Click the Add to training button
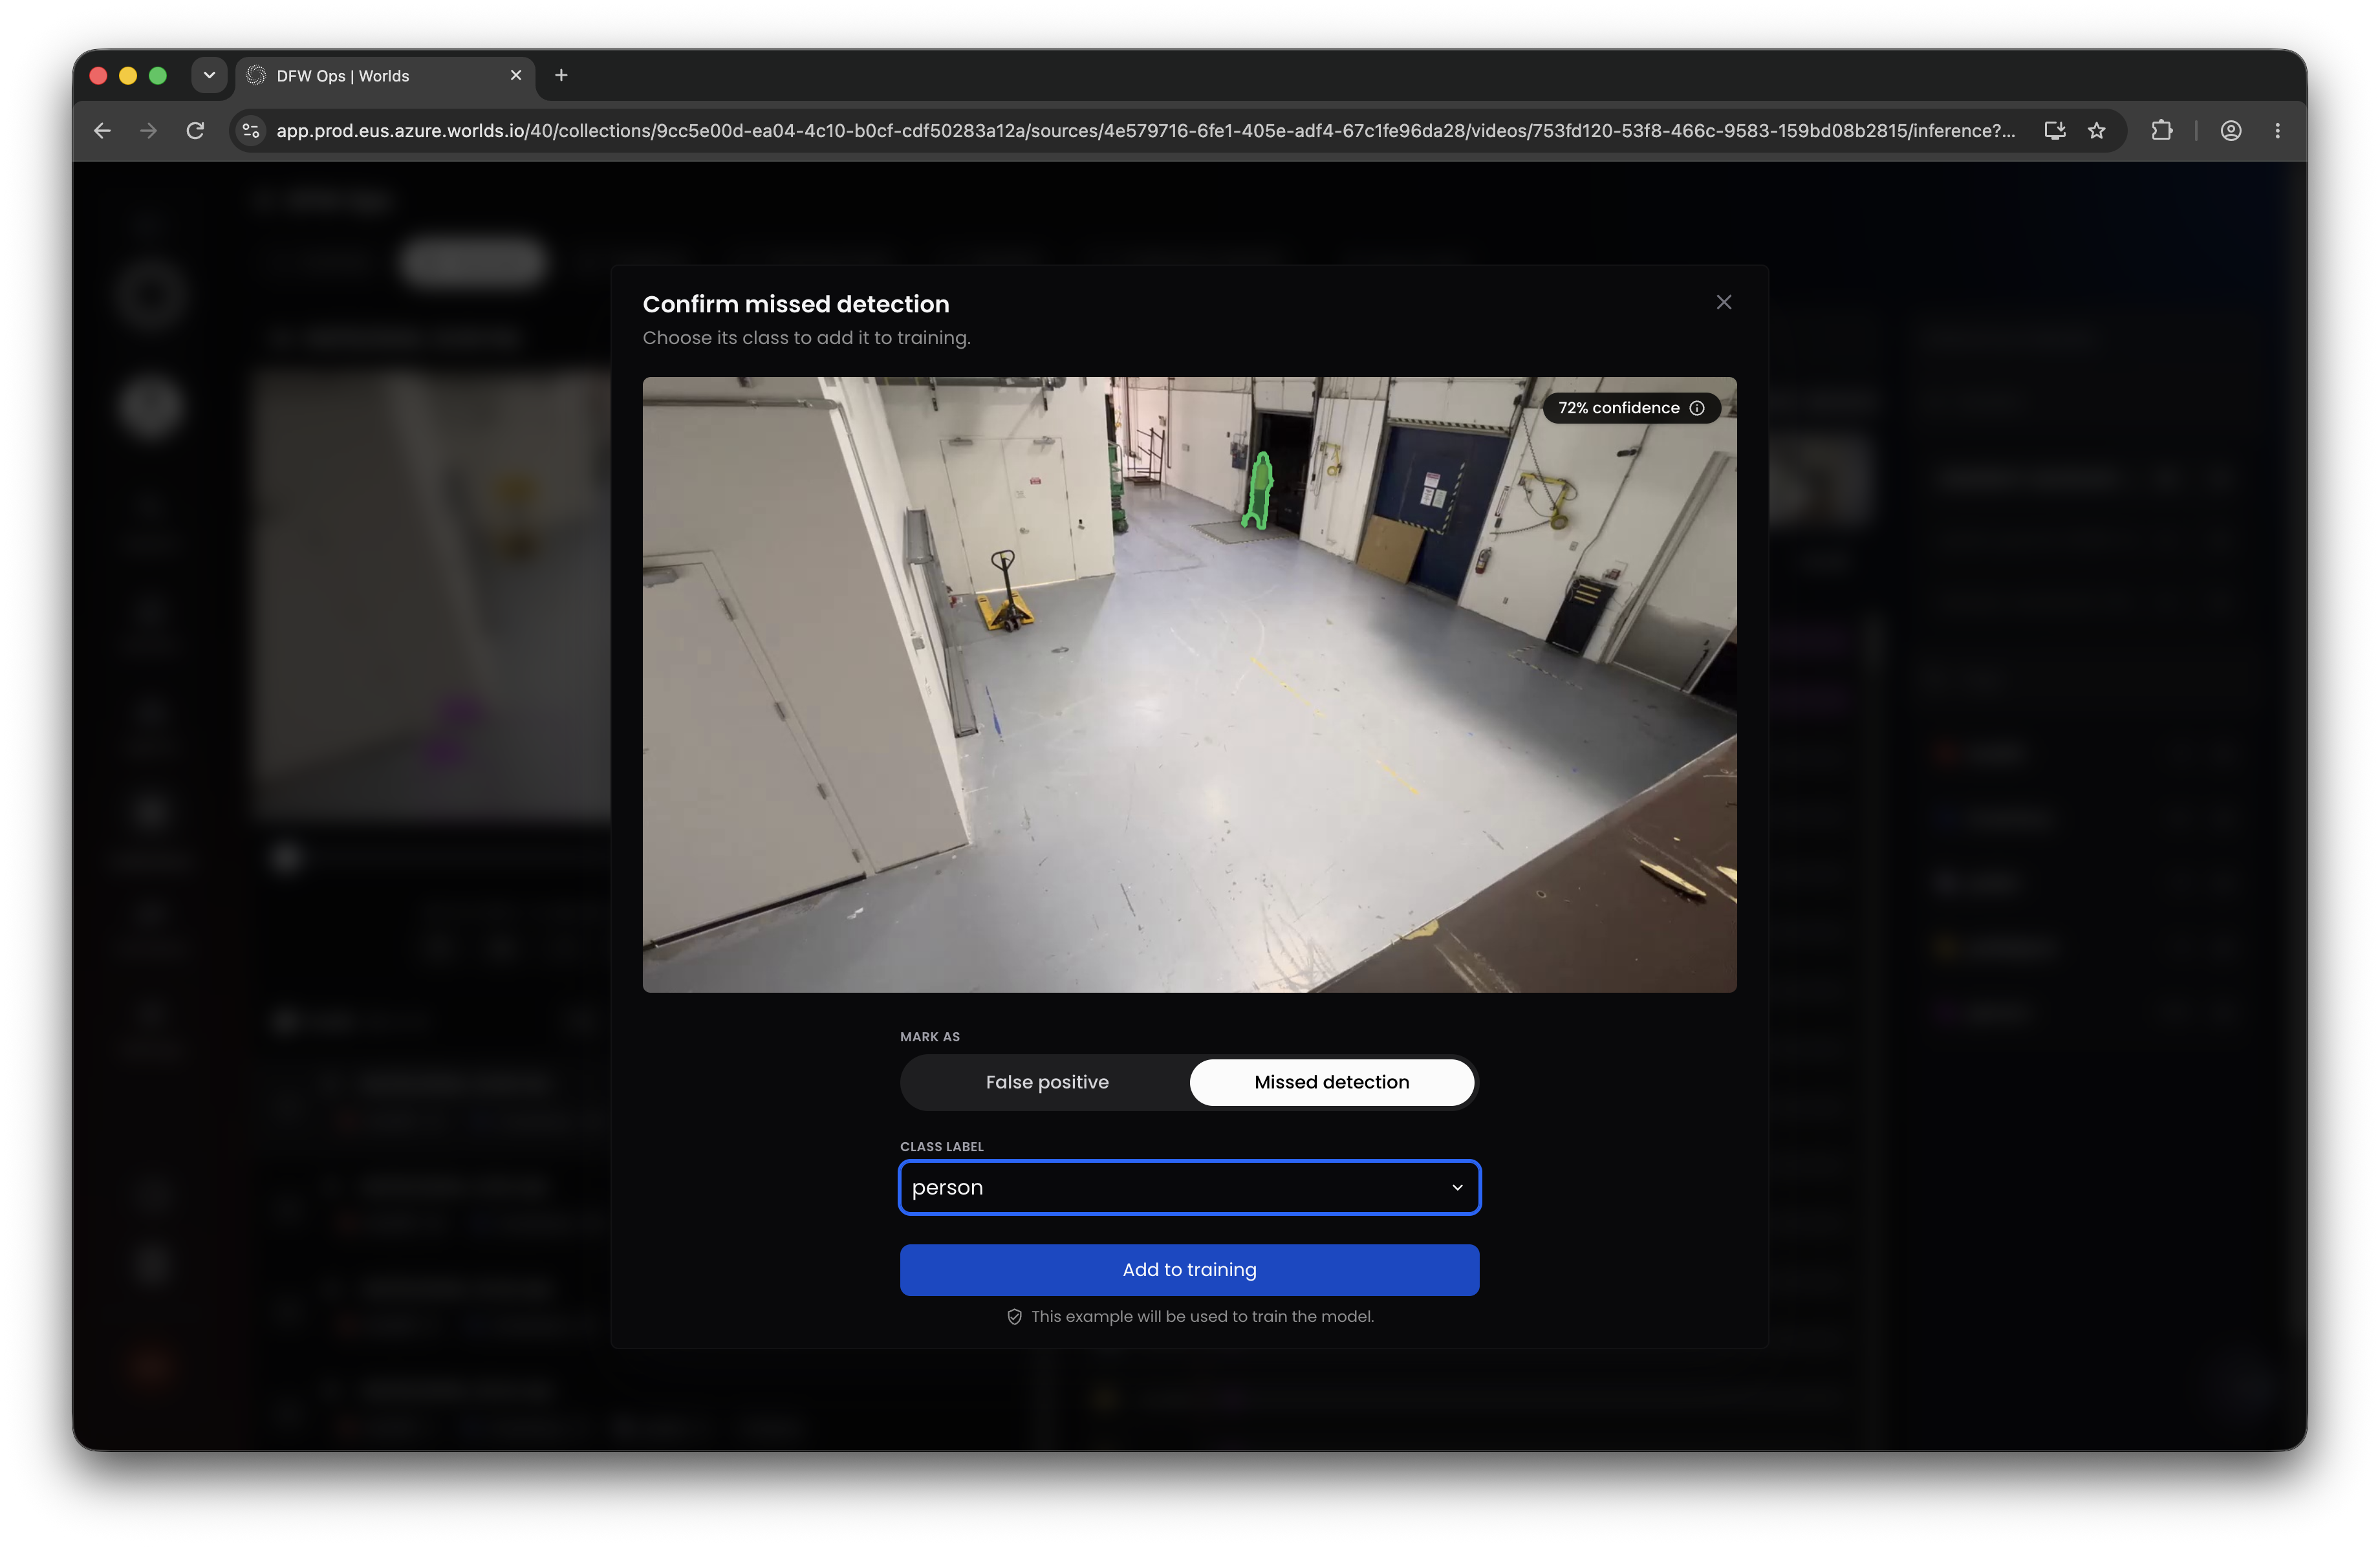Image resolution: width=2380 pixels, height=1547 pixels. (1189, 1269)
